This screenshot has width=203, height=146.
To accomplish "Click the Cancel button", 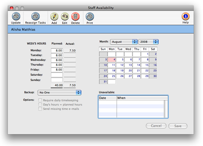I will pyautogui.click(x=156, y=126).
